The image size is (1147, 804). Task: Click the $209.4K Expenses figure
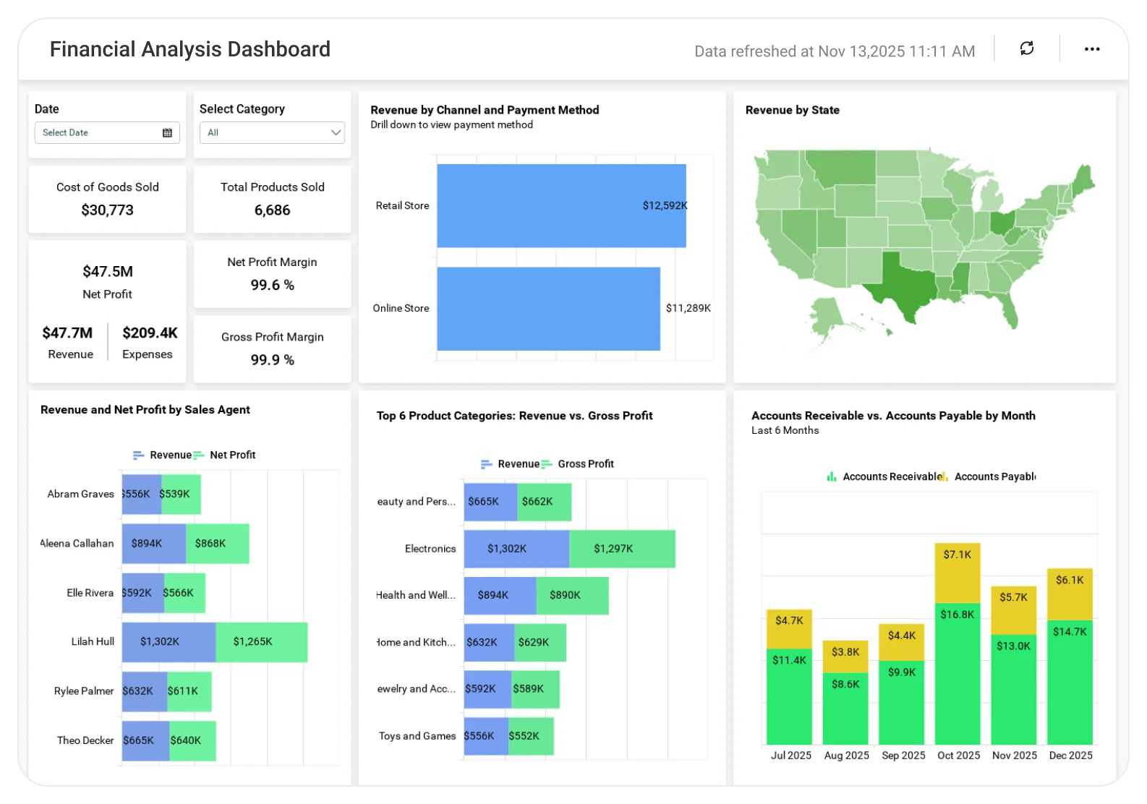(x=150, y=333)
